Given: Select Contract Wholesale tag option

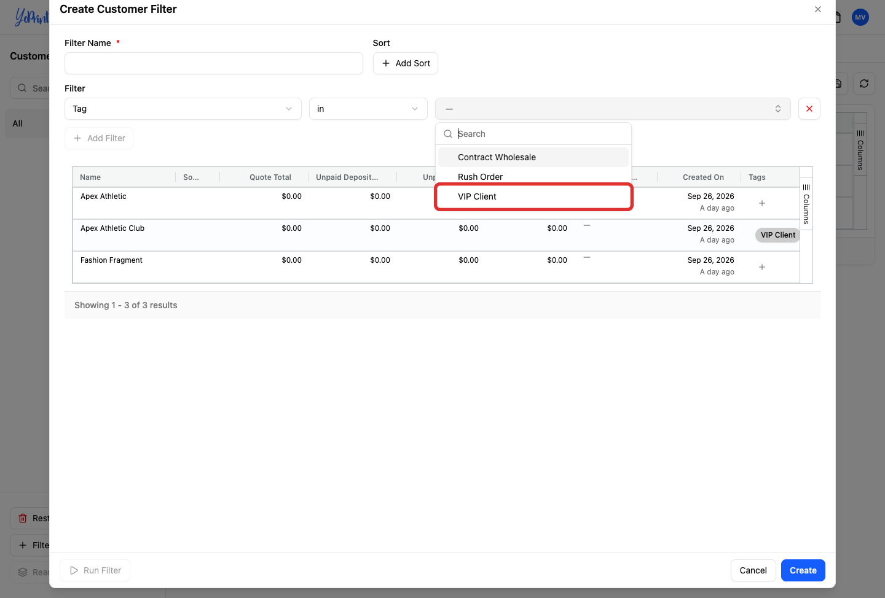Looking at the screenshot, I should [x=533, y=157].
